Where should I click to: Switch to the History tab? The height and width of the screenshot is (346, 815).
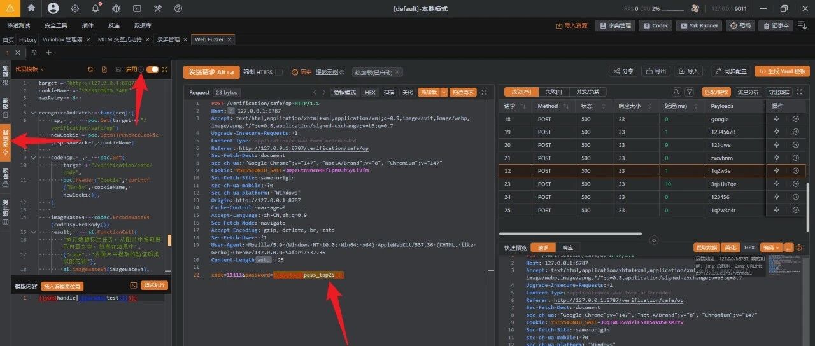point(28,39)
